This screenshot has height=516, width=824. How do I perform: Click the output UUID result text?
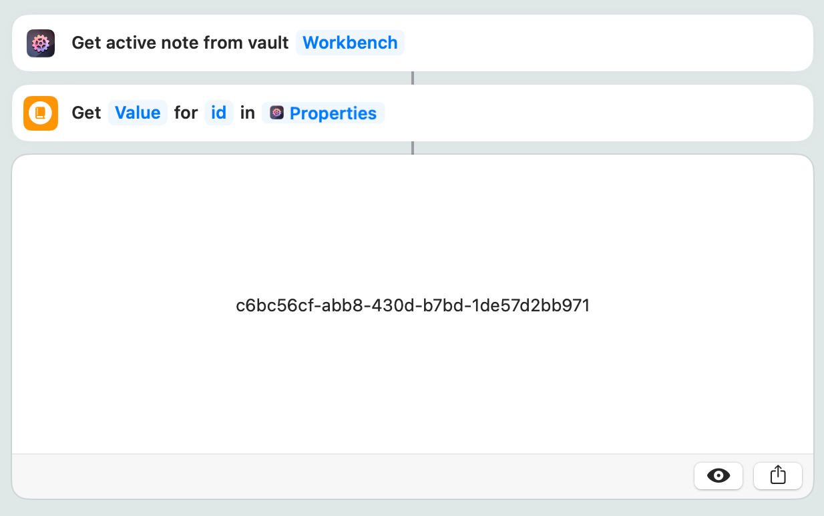click(x=413, y=305)
